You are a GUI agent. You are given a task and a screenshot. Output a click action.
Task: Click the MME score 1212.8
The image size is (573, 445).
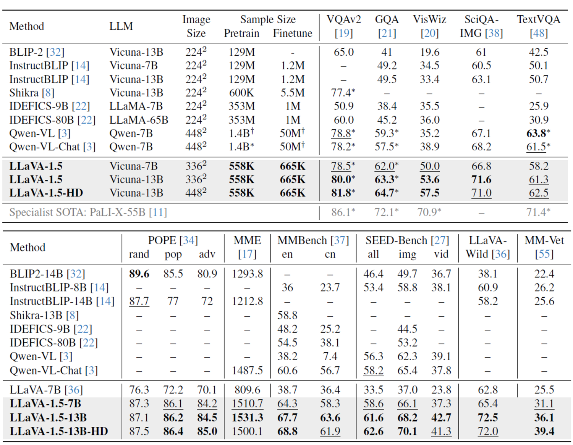(x=247, y=302)
